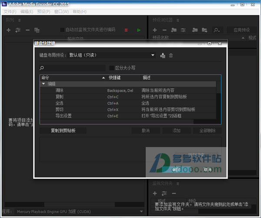Viewport: 261px width, 218px height.
Task: Click the 应用预设 button
Action: [x=241, y=30]
